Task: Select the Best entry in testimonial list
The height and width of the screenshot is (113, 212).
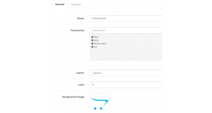Action: click(x=96, y=37)
